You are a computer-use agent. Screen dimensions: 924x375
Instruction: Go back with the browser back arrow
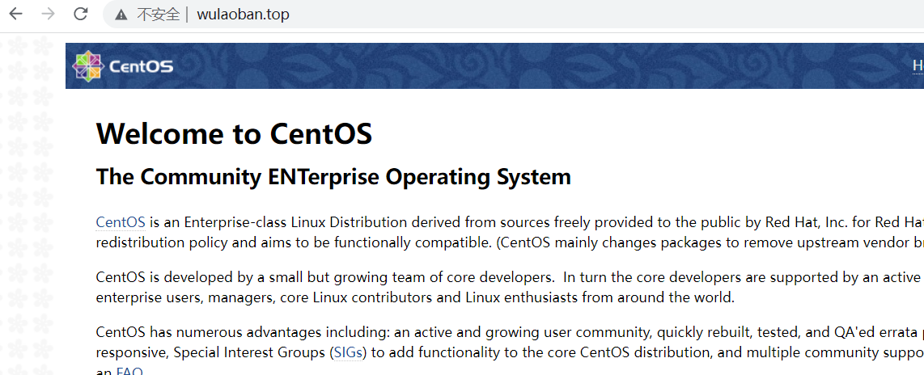(16, 14)
